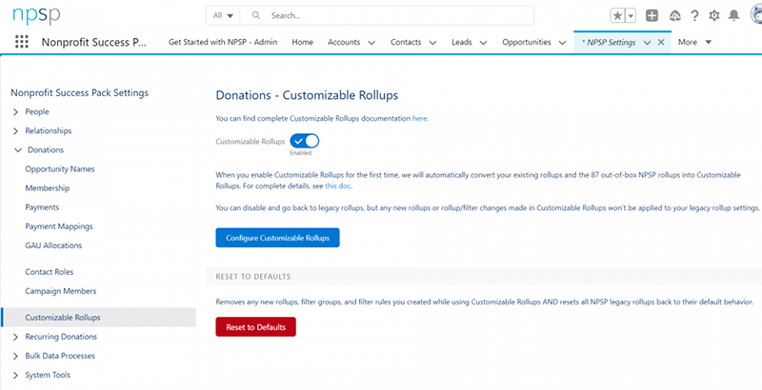This screenshot has width=762, height=390.
Task: Click 'Nonprofit Success P...' app name
Action: [93, 42]
